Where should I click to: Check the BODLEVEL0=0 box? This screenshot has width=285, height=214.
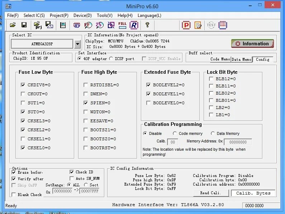click(x=148, y=103)
